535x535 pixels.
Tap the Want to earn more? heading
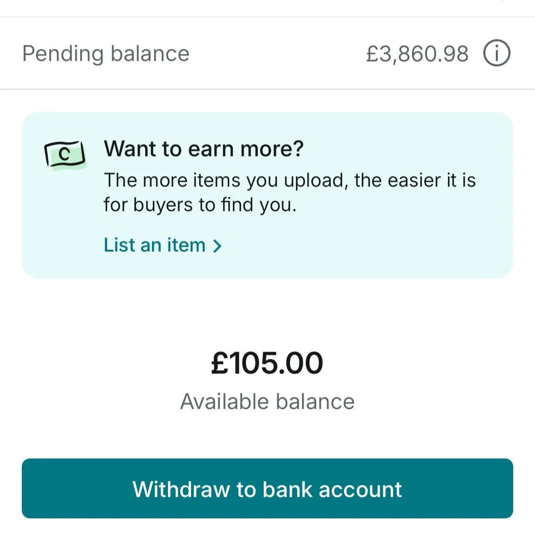click(x=204, y=148)
